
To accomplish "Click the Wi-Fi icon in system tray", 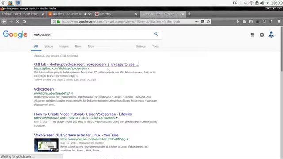I will click(x=251, y=3).
